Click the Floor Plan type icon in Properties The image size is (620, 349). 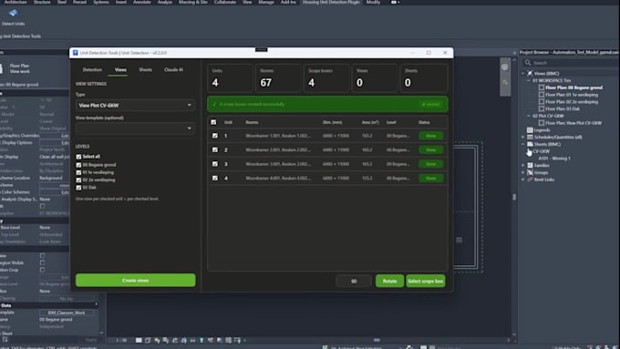point(2,68)
